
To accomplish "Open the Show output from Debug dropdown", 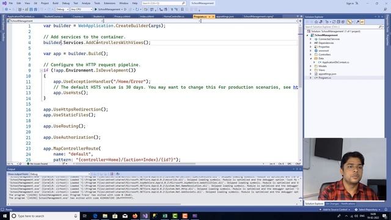I will click(60, 174).
